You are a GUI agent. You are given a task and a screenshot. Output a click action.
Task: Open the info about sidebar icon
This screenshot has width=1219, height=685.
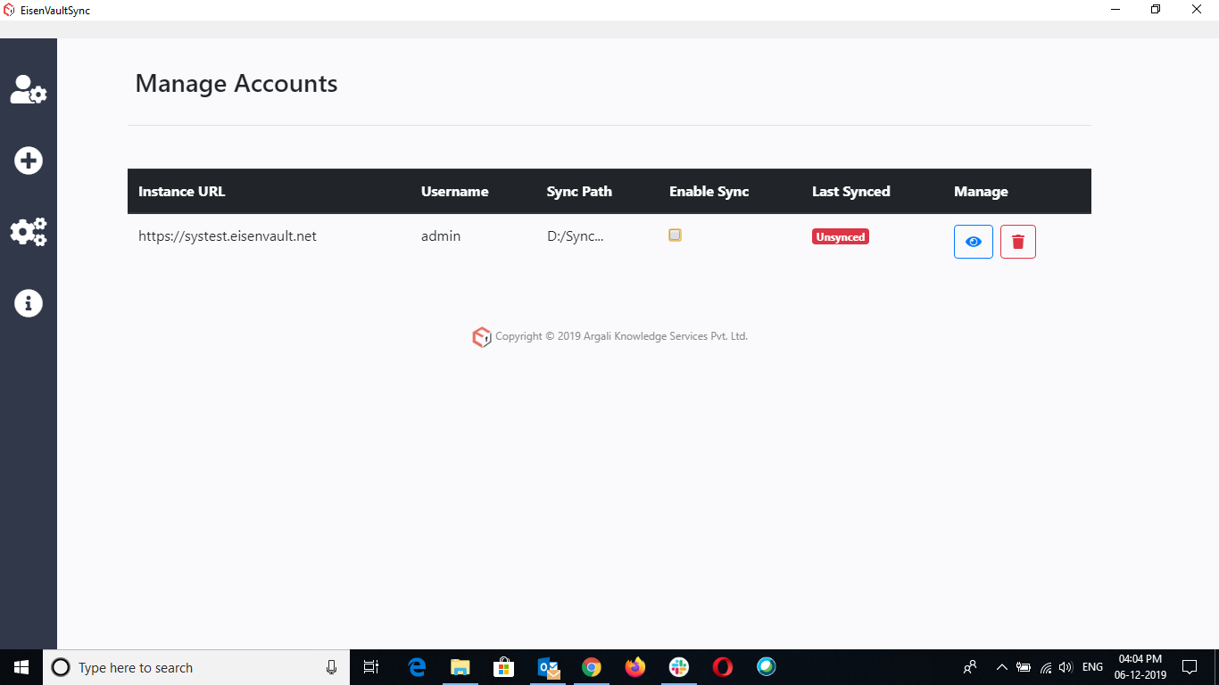(x=29, y=303)
